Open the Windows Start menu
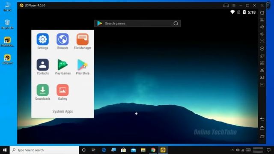 5,150
